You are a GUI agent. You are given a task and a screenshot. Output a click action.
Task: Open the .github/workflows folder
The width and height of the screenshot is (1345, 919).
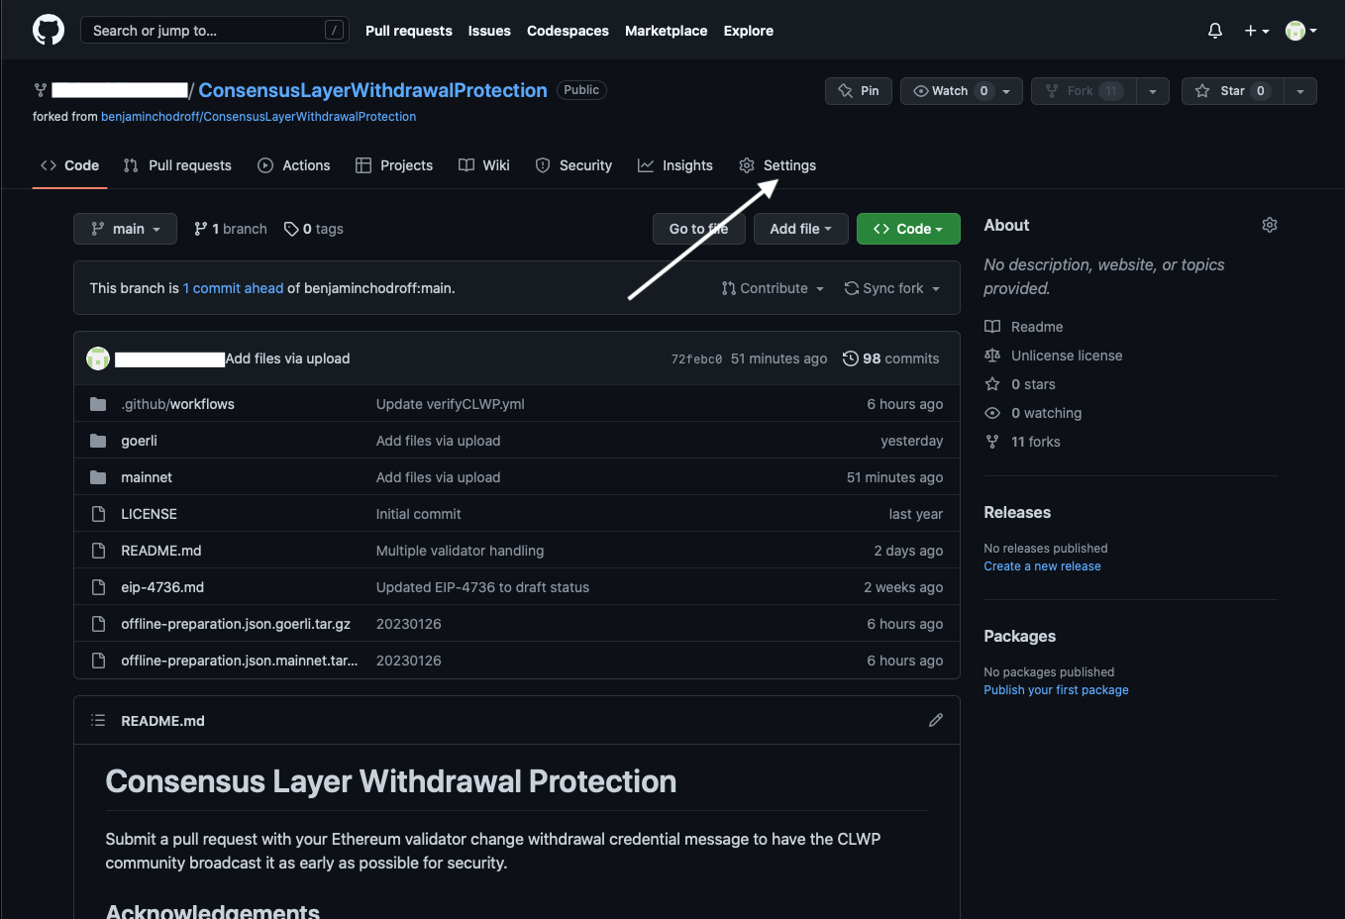178,404
